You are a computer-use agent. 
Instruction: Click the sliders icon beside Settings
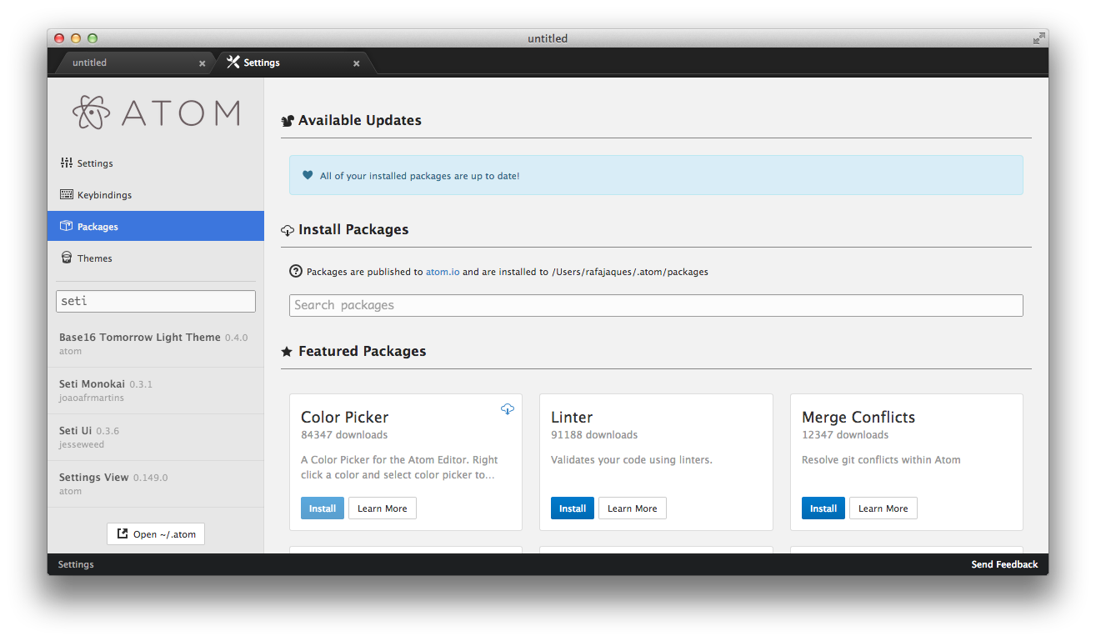pyautogui.click(x=67, y=163)
